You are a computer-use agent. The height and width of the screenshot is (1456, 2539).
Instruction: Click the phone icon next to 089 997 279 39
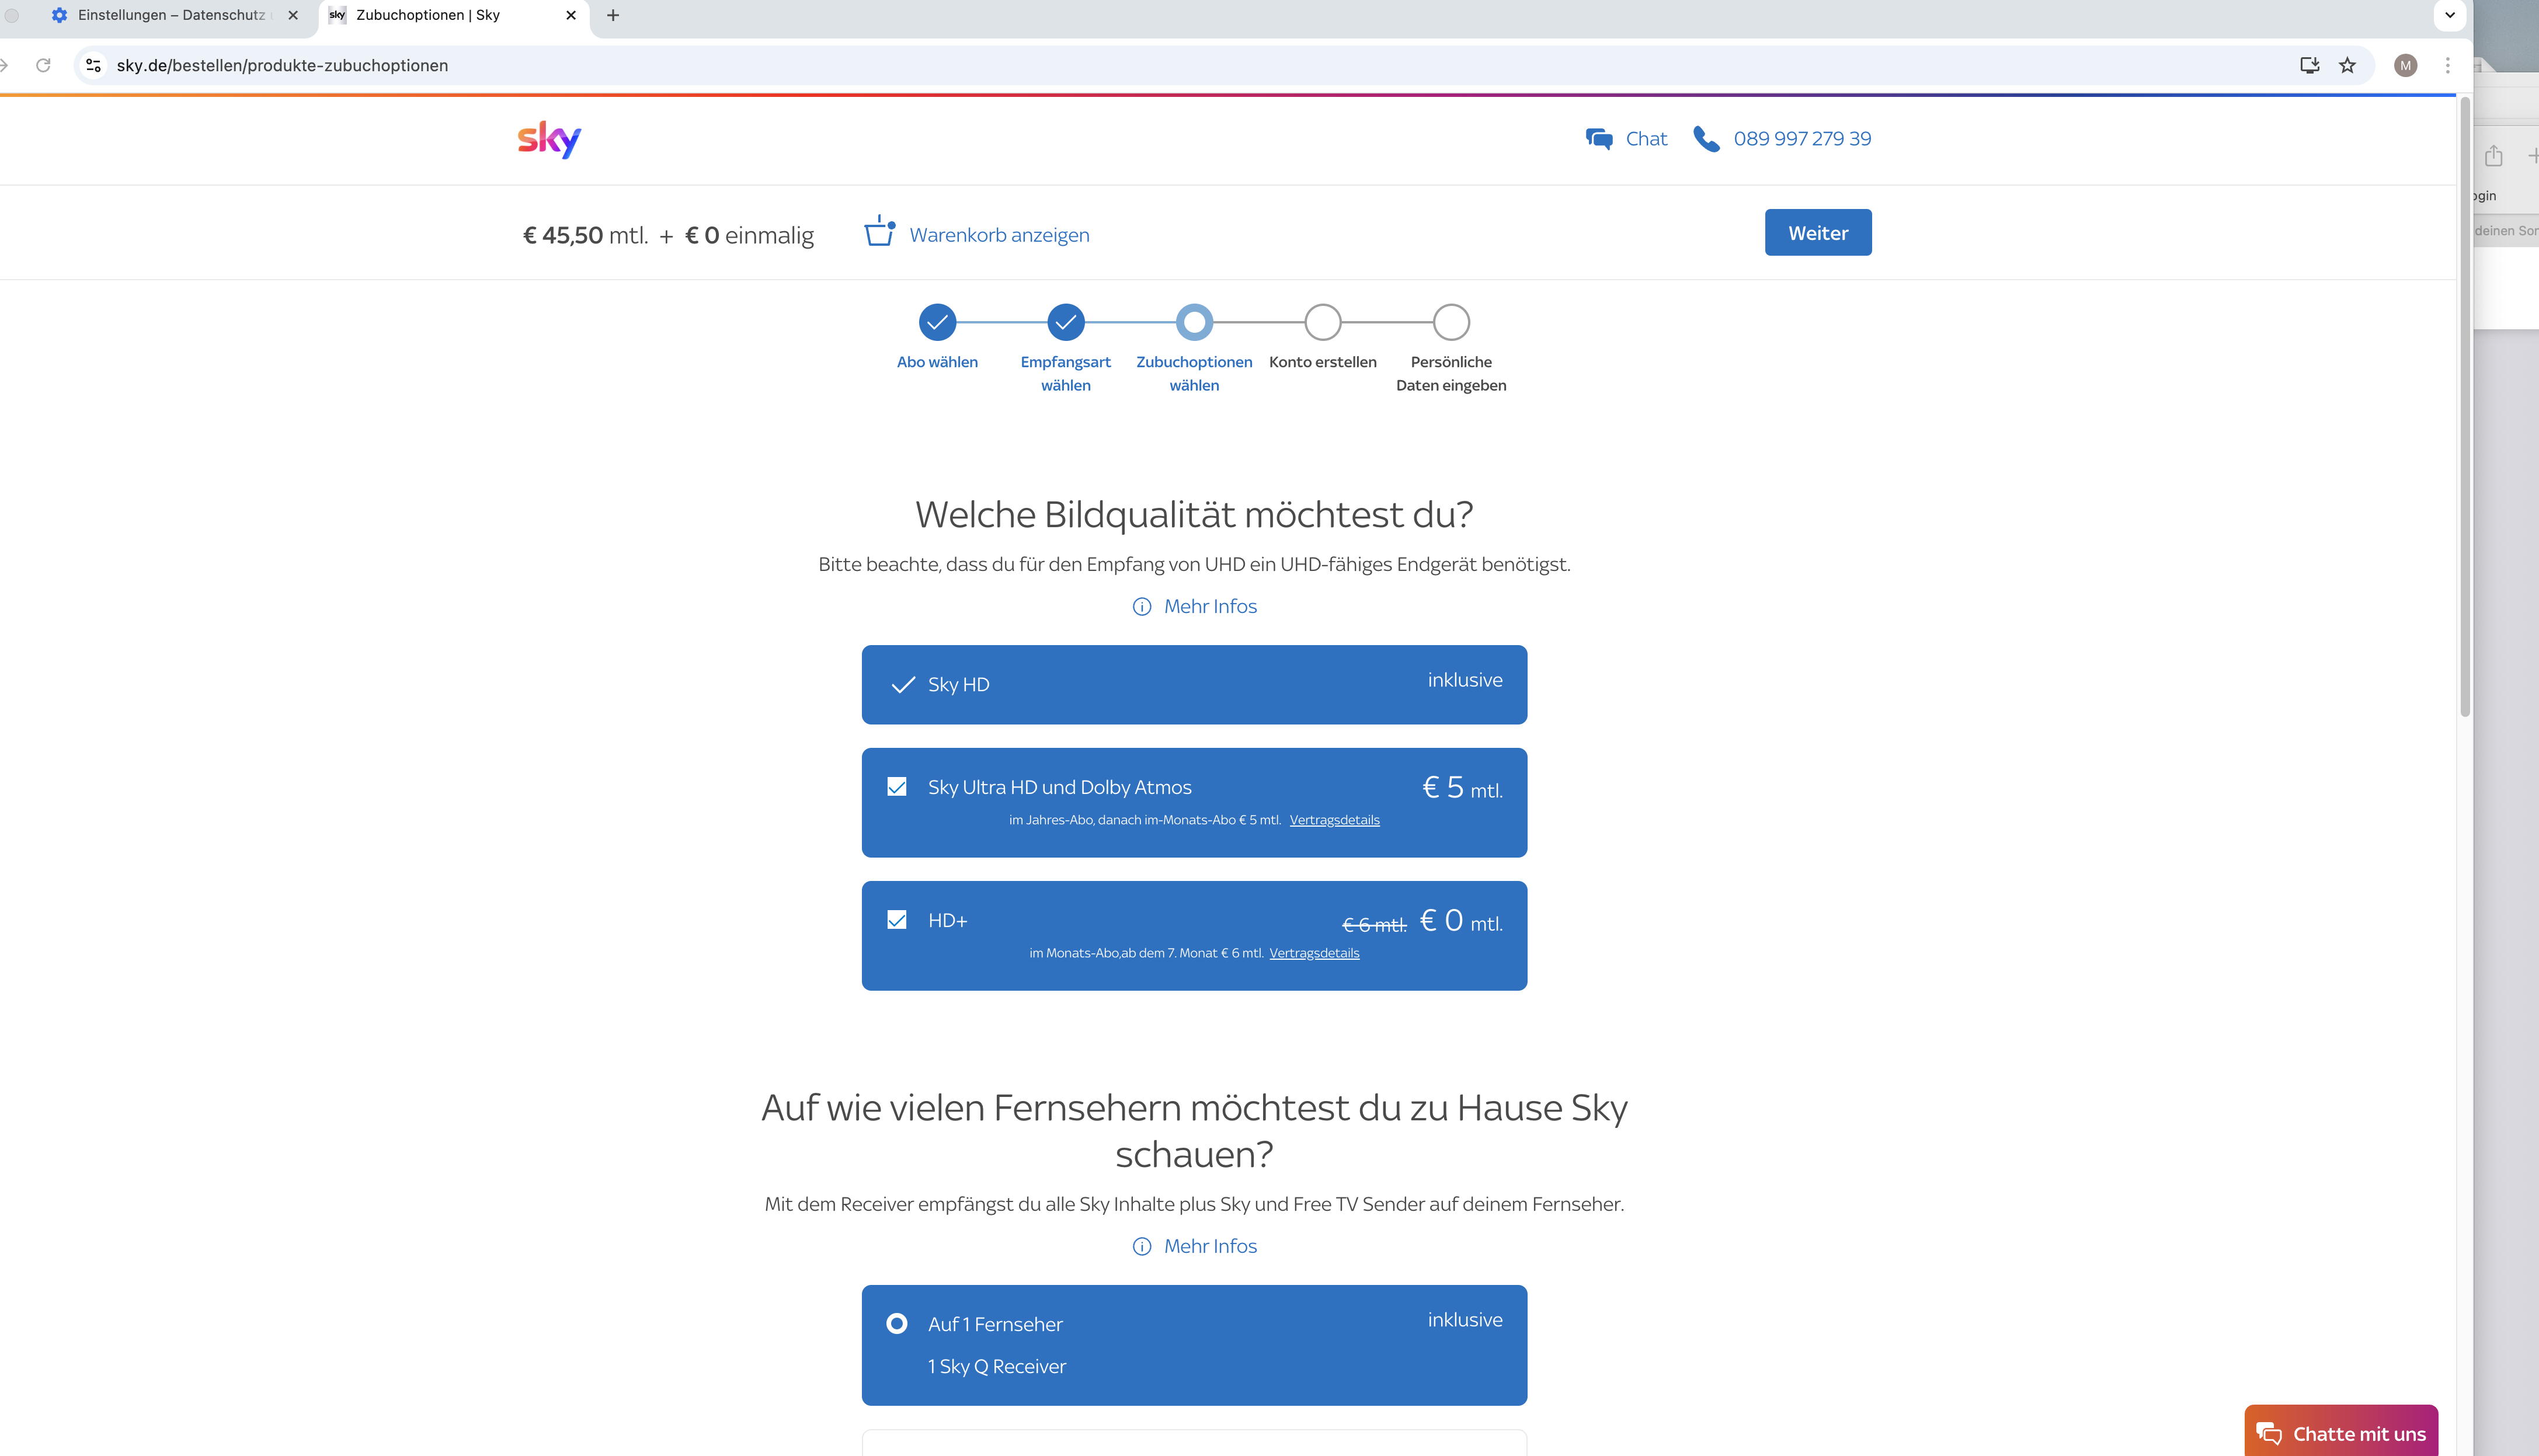tap(1707, 139)
